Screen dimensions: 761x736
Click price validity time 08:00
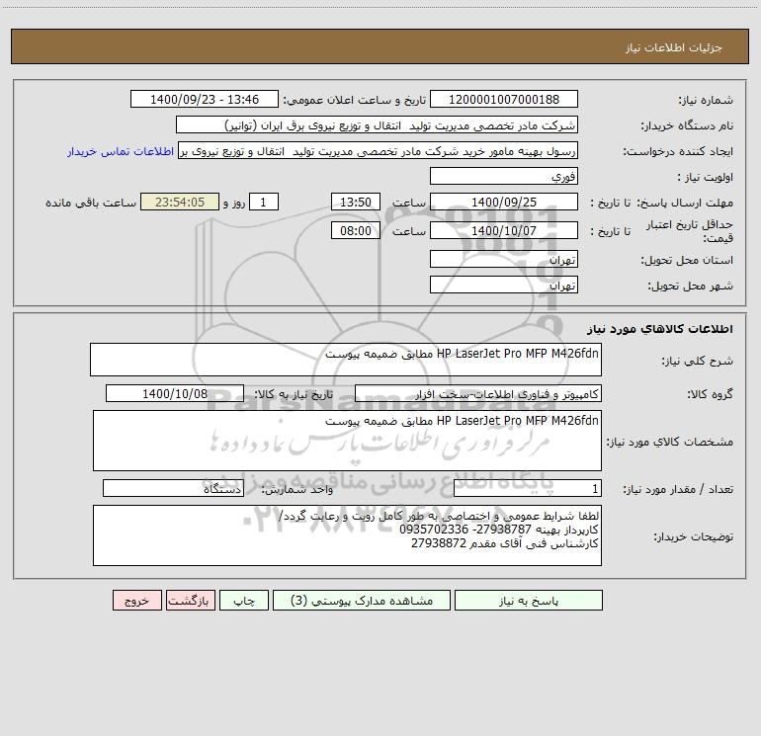point(355,231)
